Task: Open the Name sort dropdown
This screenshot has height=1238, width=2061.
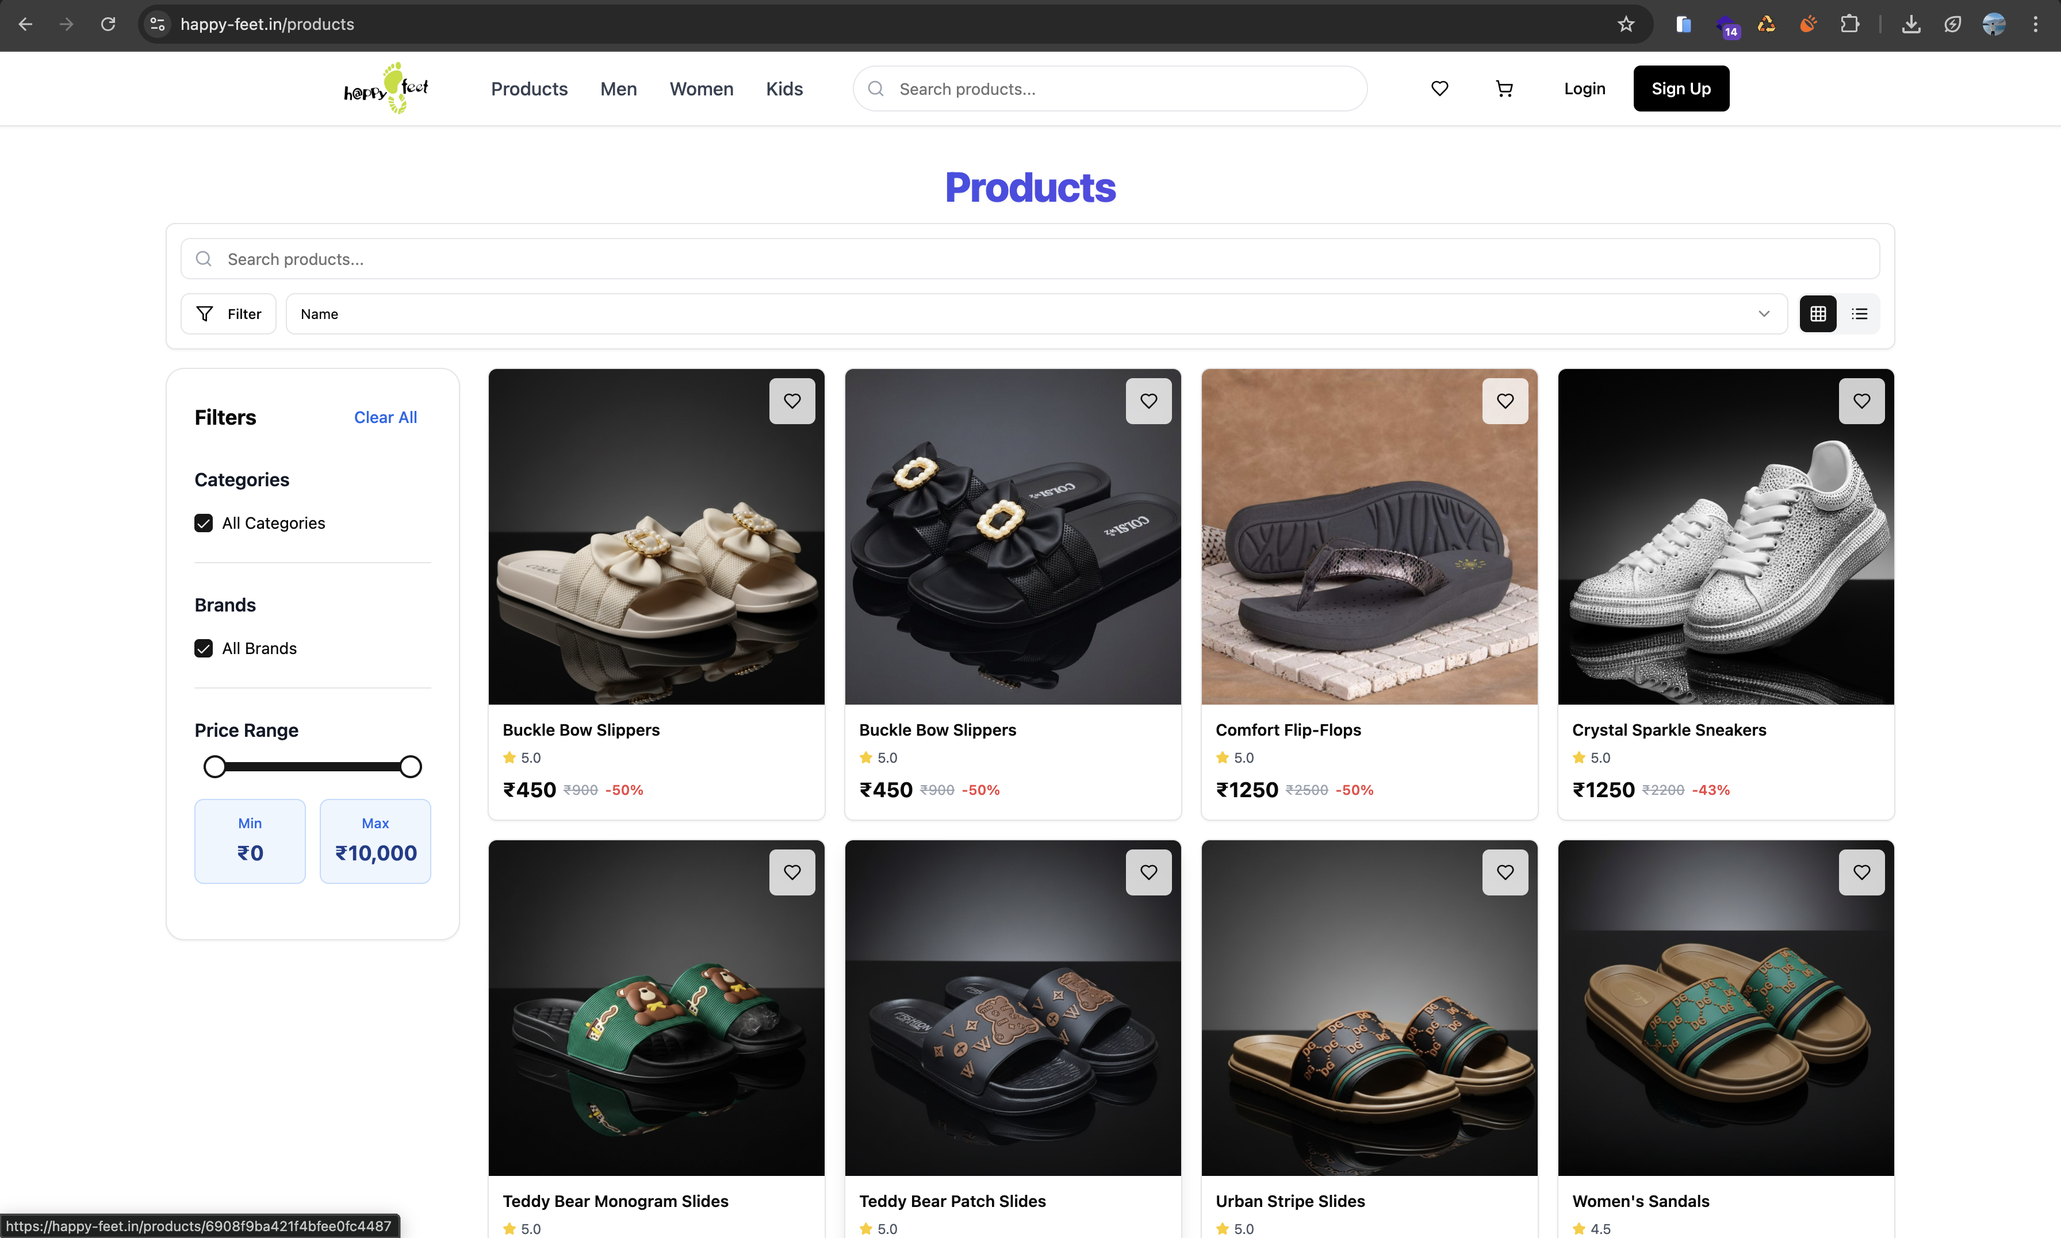Action: pyautogui.click(x=1036, y=314)
